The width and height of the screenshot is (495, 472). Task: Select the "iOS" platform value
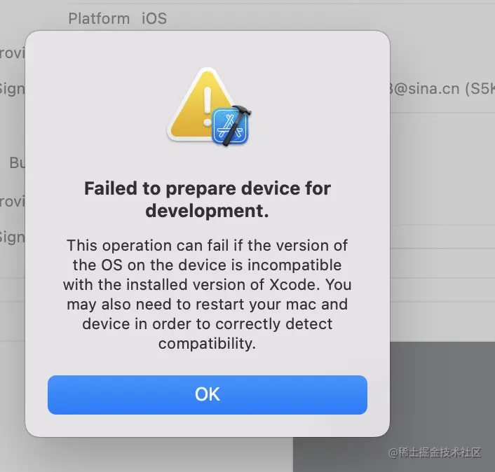[154, 18]
